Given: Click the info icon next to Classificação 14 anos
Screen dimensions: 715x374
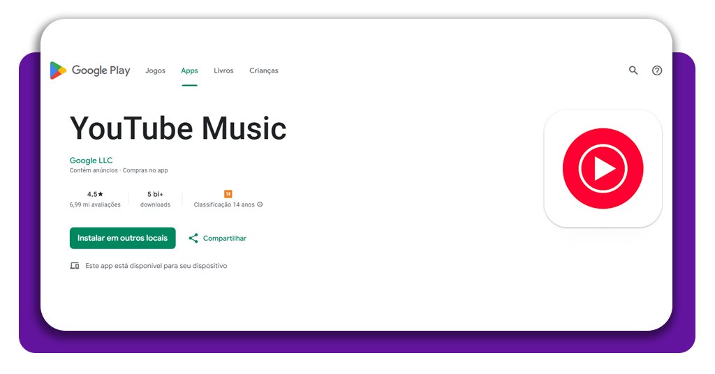Looking at the screenshot, I should [260, 204].
